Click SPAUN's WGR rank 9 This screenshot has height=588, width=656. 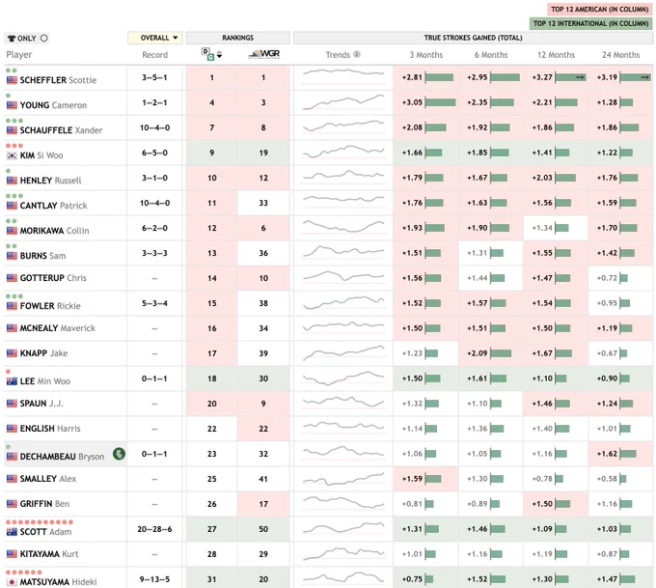[263, 404]
